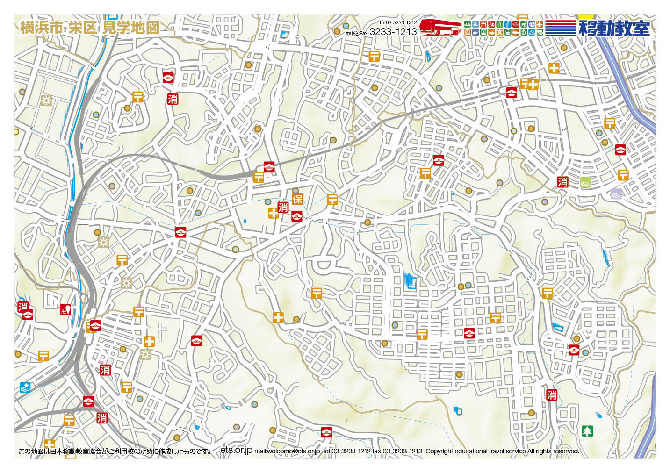Click 消 icon left of the temple icon

click(23, 307)
